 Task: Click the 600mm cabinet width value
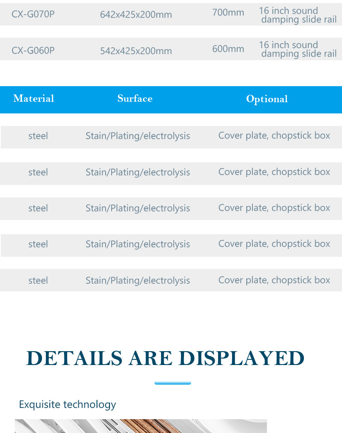coord(228,49)
